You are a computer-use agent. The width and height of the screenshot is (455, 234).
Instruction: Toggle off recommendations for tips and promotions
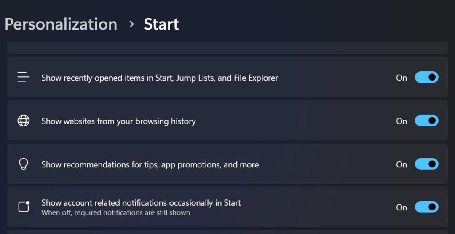pyautogui.click(x=426, y=164)
